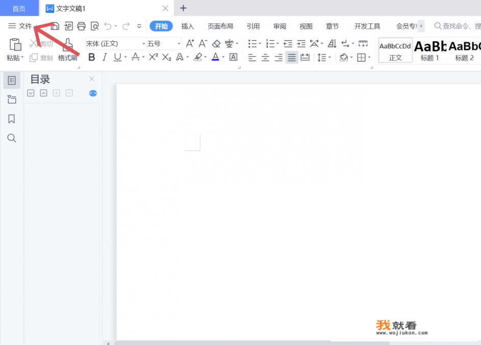Open Print Preview from quick access toolbar
The height and width of the screenshot is (345, 481).
point(94,26)
